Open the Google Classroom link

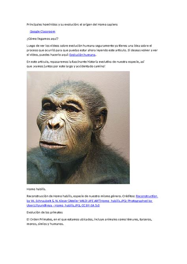coord(43,32)
